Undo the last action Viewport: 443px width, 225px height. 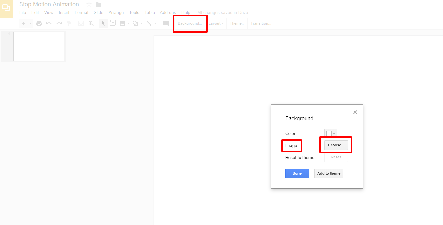click(x=49, y=23)
